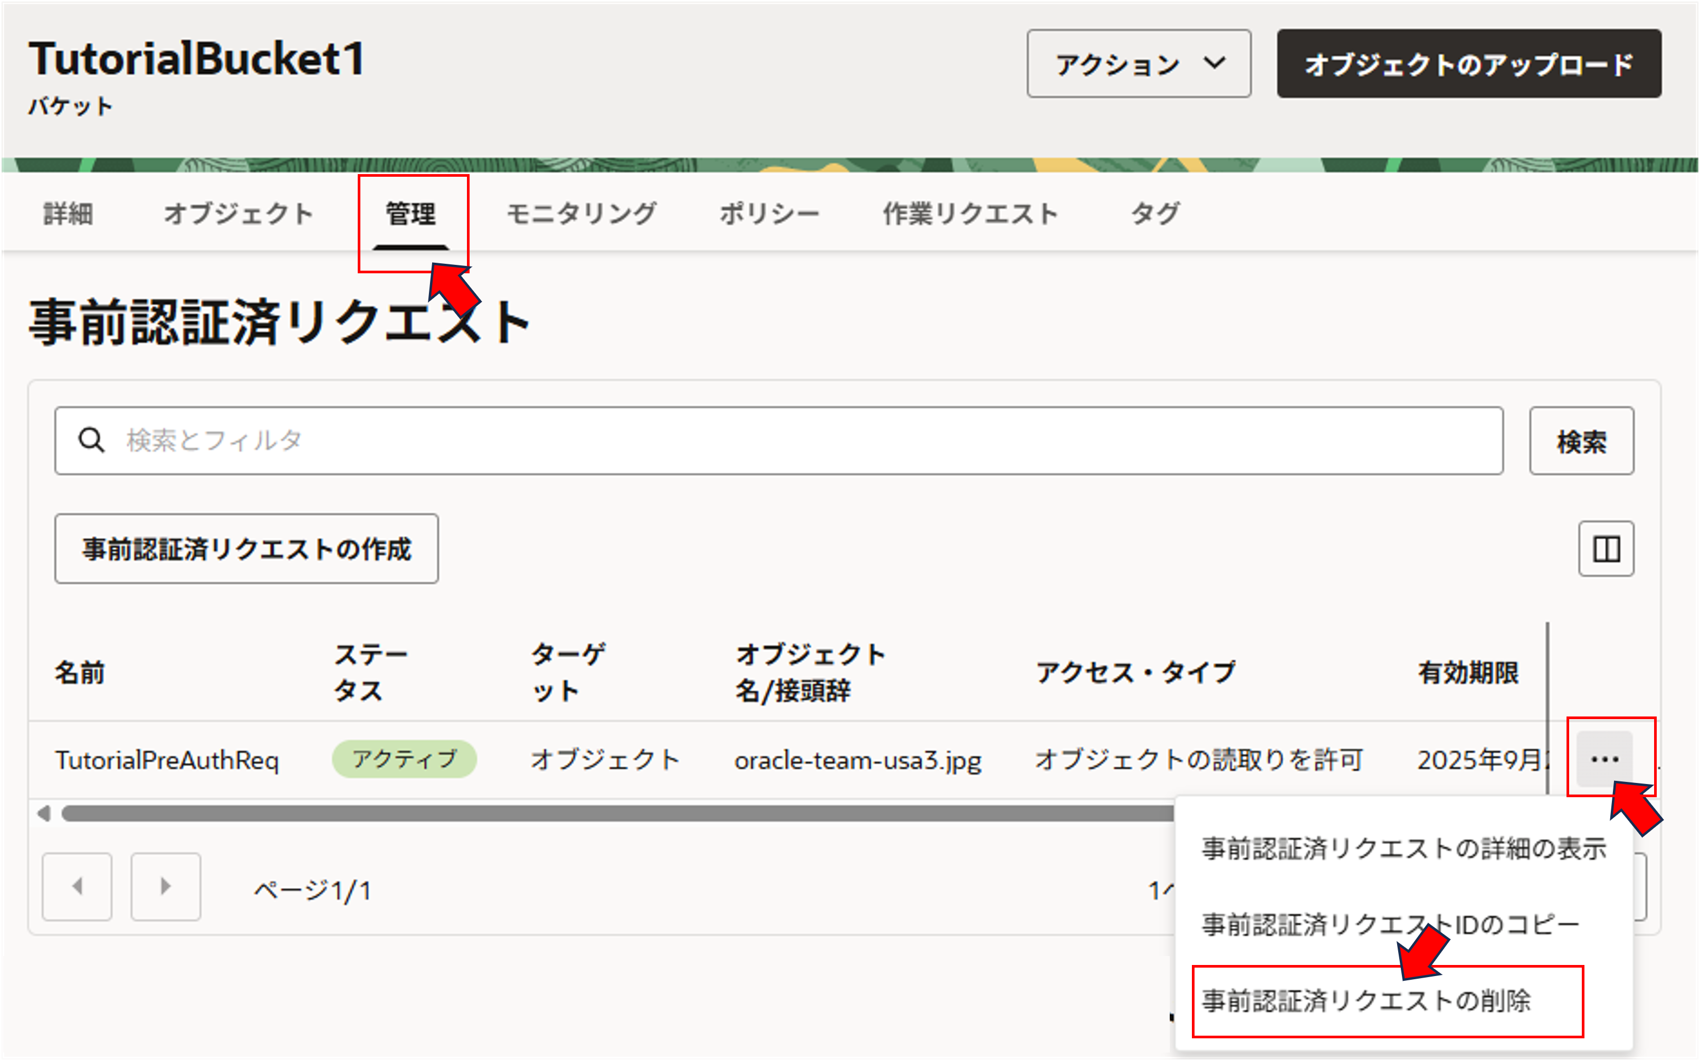
Task: Switch to the ポリシー tab
Action: [x=770, y=213]
